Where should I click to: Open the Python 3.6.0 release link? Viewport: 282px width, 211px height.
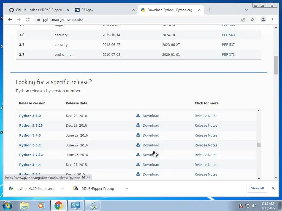[x=30, y=116]
